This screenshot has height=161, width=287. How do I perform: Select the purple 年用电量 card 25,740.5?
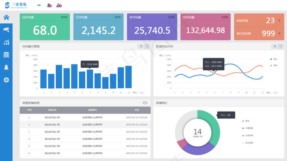152,27
